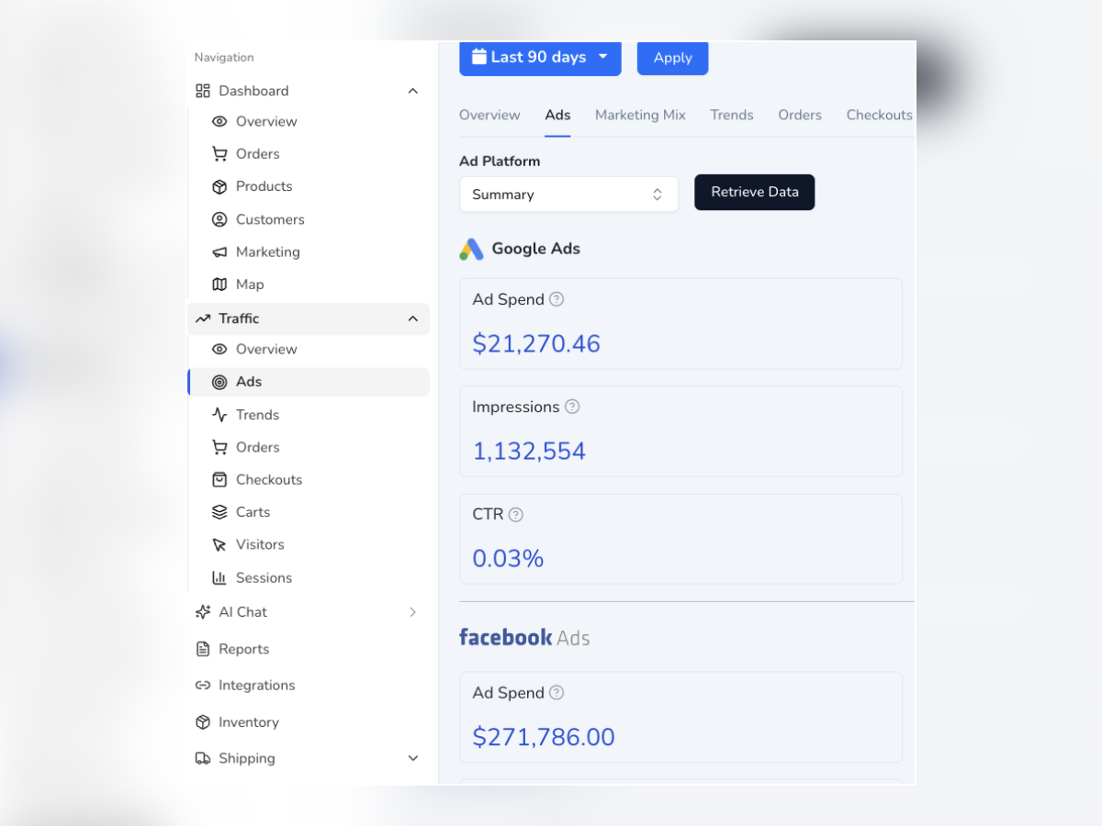Click the Impressions help icon
1102x826 pixels.
[572, 407]
